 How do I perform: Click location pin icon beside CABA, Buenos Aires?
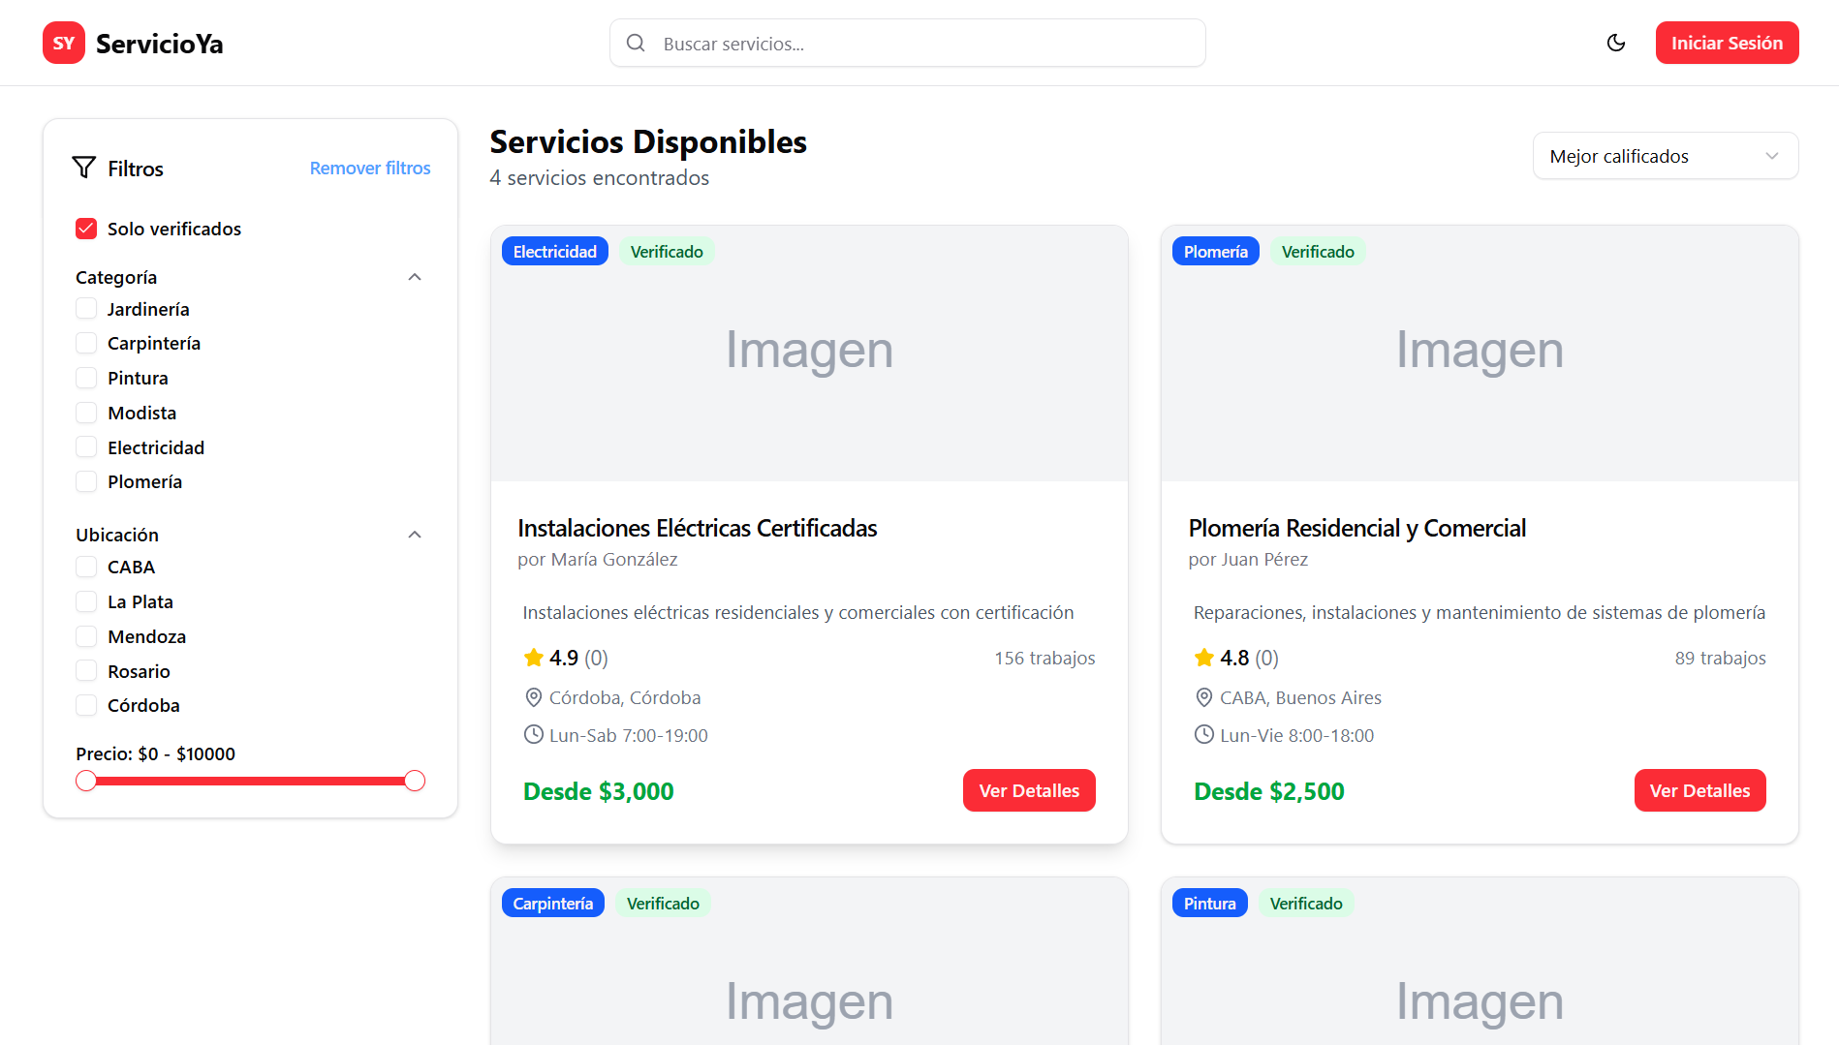pos(1204,697)
